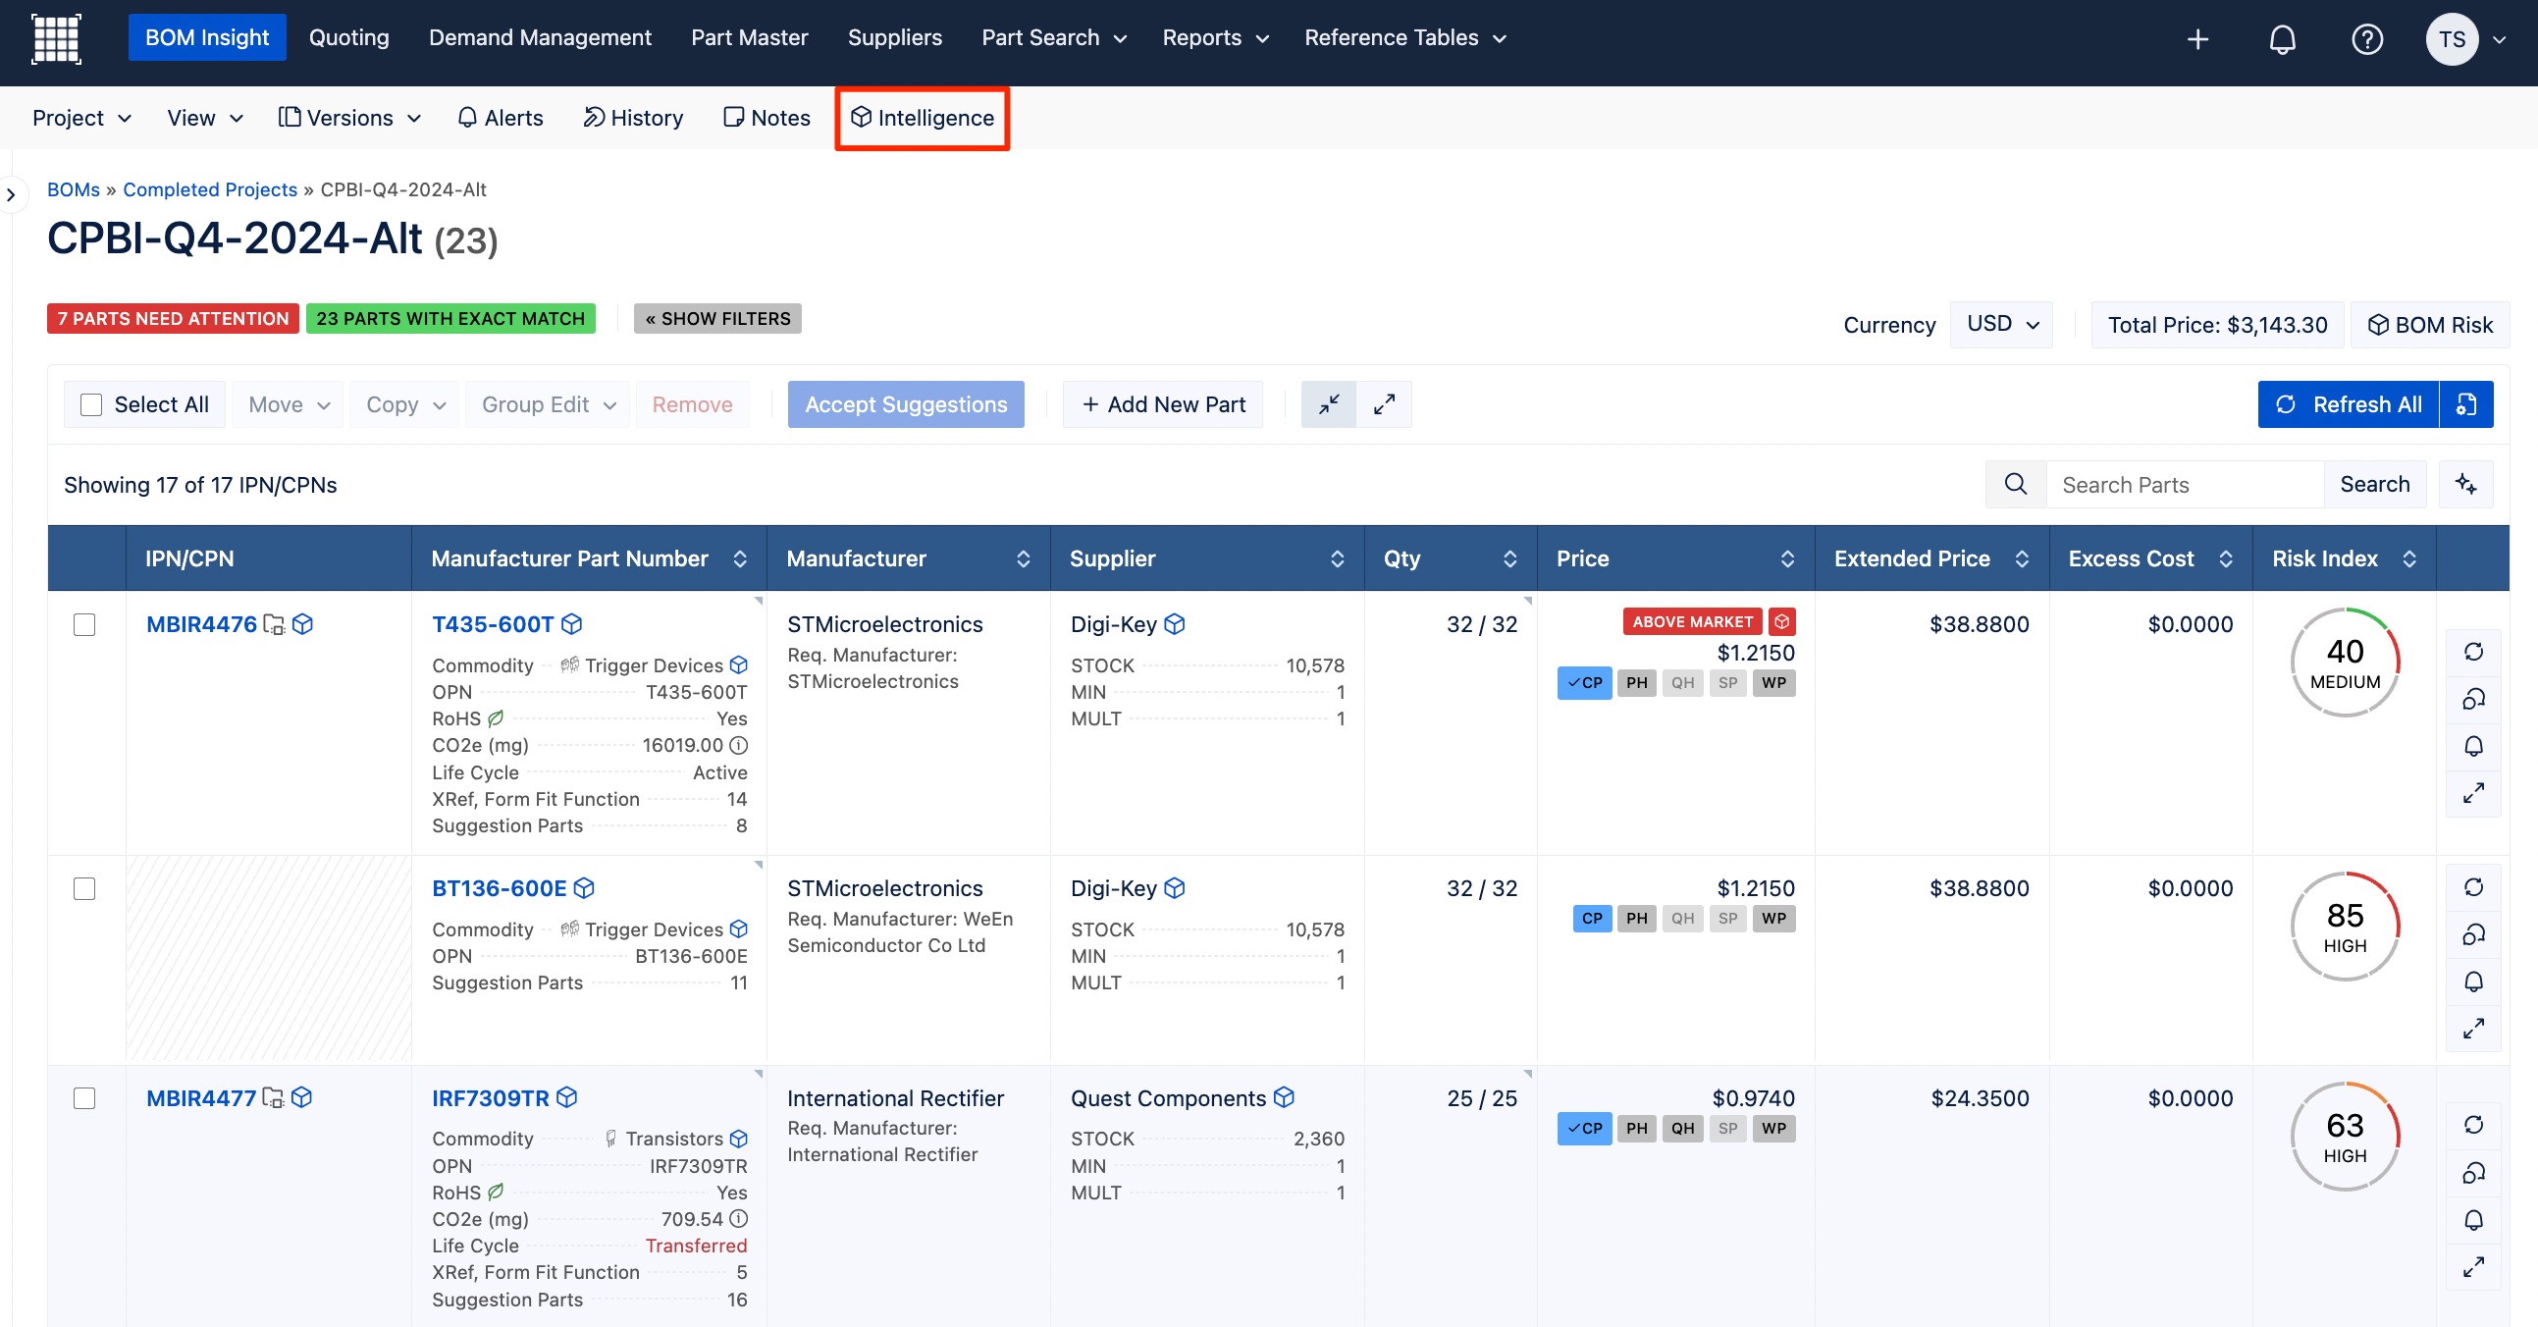This screenshot has height=1327, width=2538.
Task: Click the TS user avatar
Action: tap(2452, 39)
